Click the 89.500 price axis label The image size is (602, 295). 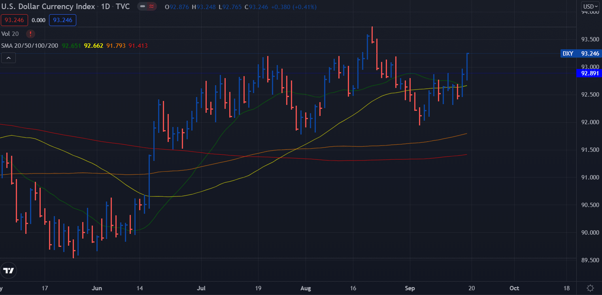pos(591,260)
